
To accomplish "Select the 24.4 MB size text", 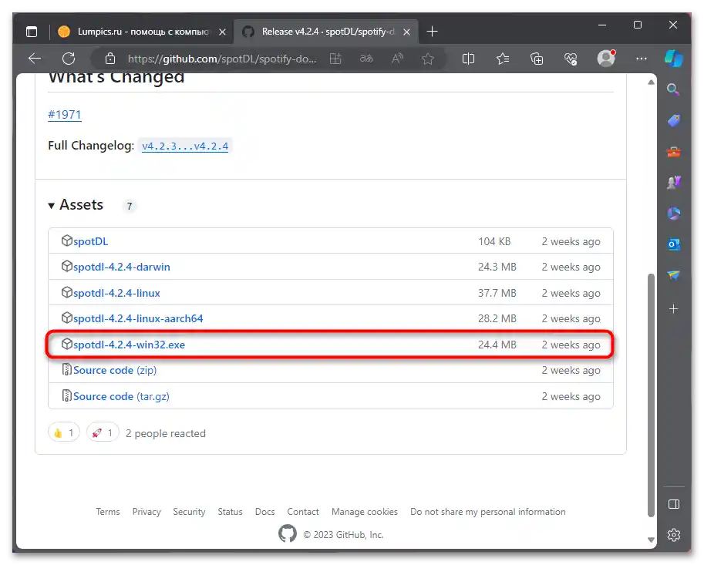I will (x=497, y=345).
